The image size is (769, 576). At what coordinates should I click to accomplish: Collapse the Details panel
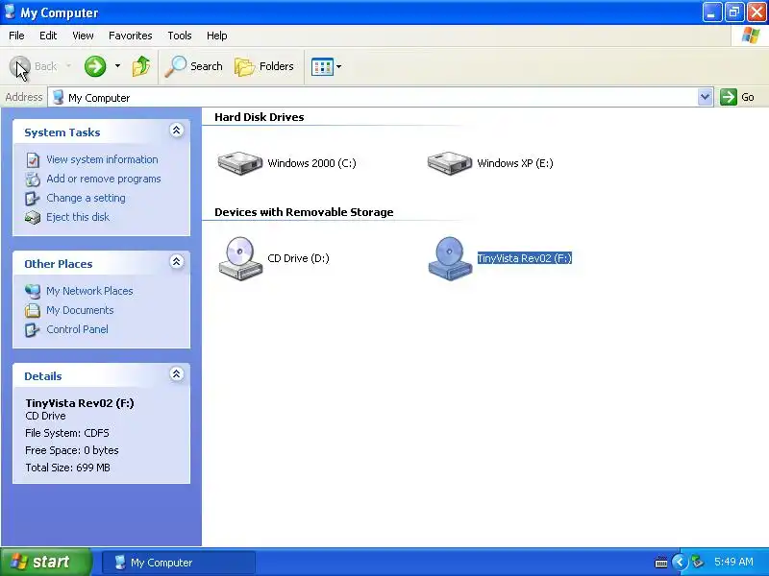click(x=177, y=374)
